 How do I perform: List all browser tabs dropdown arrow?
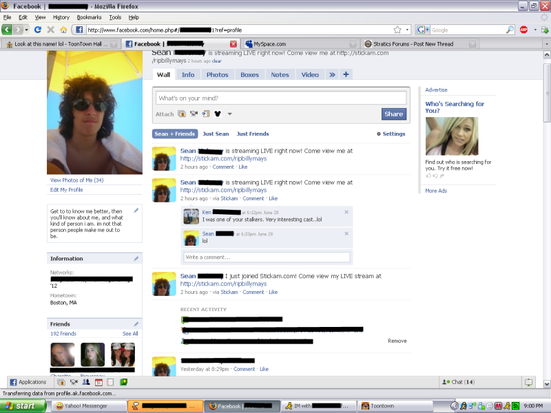(x=546, y=44)
